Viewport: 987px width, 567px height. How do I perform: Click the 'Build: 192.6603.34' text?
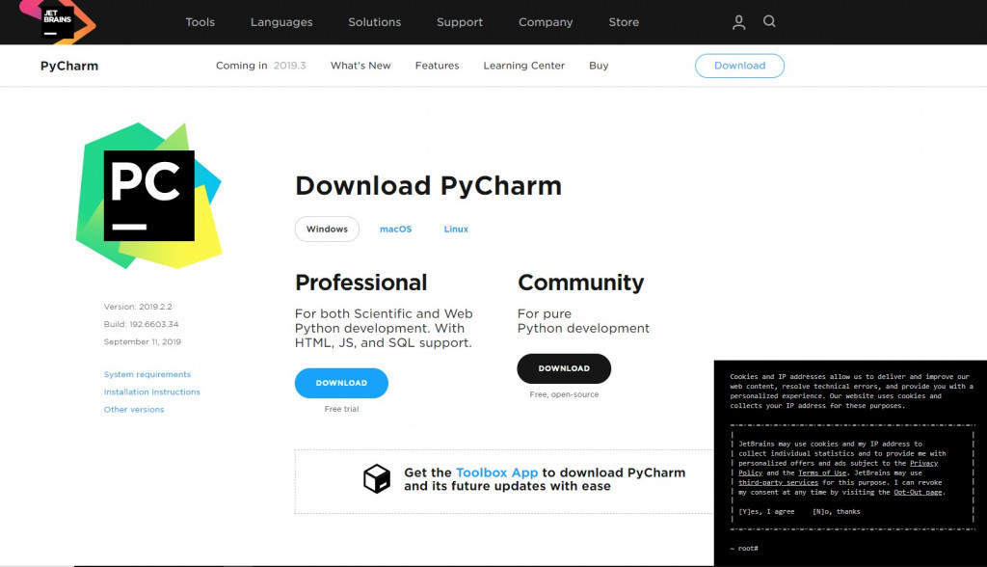point(141,324)
